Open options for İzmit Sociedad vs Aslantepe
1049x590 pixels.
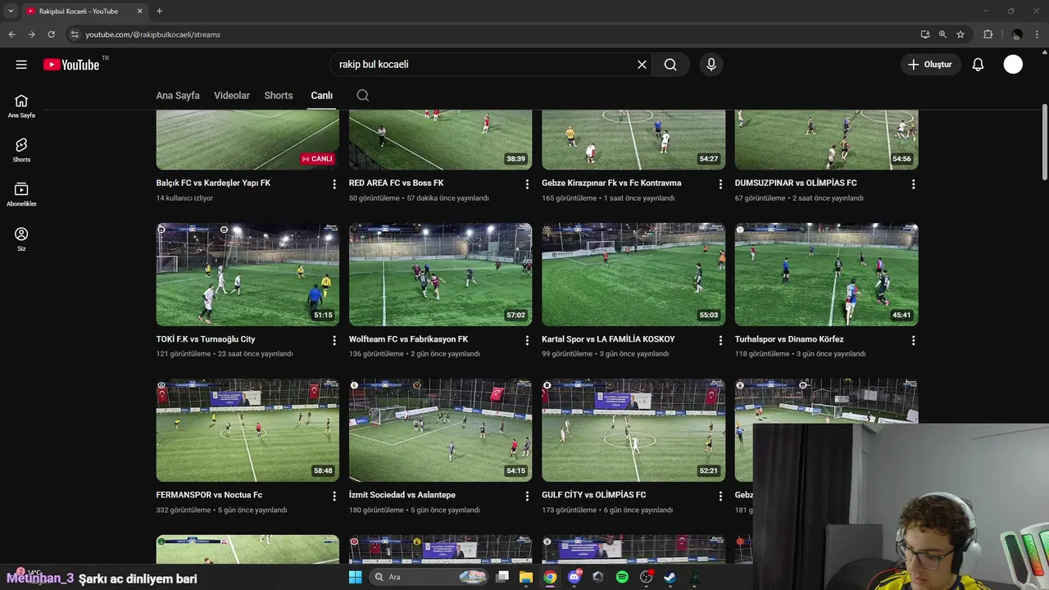point(527,496)
